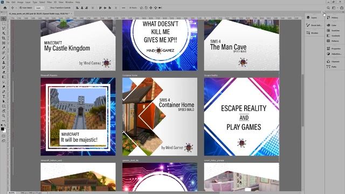Select the Horizontal Type tool
345x194 pixels.
tap(4, 96)
